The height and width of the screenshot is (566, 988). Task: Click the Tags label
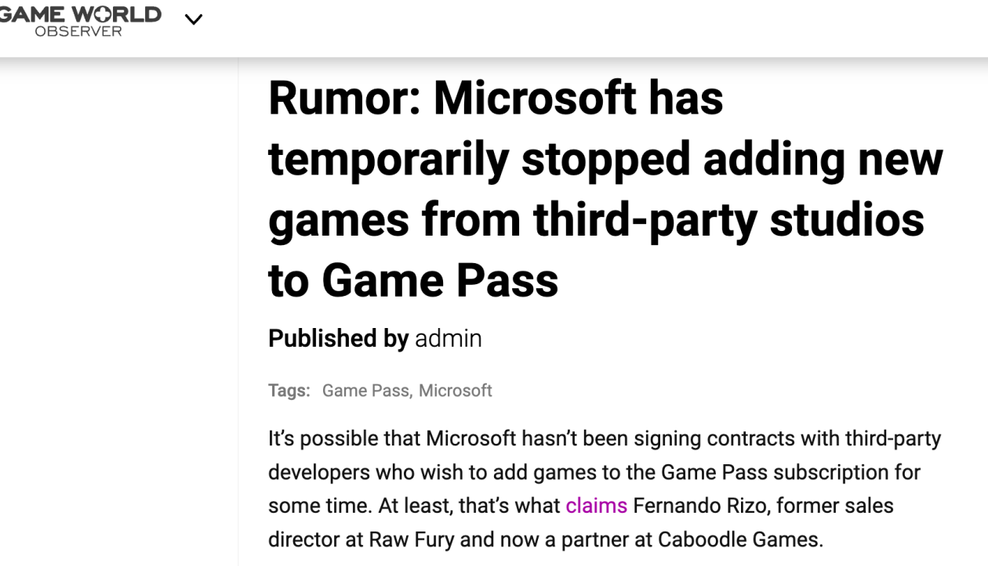[x=289, y=391]
